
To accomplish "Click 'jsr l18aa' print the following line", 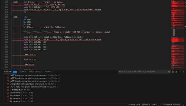I will [43, 27].
